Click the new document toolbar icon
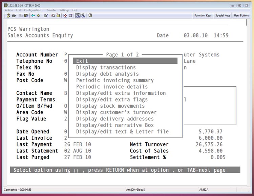Image resolution: width=254 pixels, height=196 pixels. (x=53, y=16)
